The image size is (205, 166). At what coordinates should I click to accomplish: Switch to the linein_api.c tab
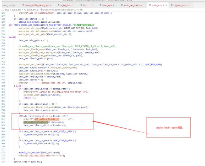[107, 5]
